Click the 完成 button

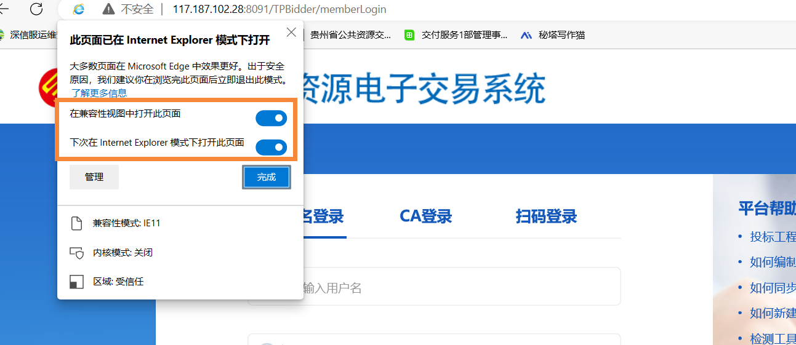267,177
